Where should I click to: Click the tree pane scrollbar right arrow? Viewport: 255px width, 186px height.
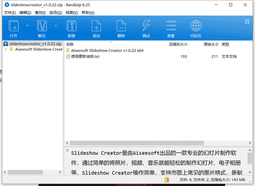point(60,172)
